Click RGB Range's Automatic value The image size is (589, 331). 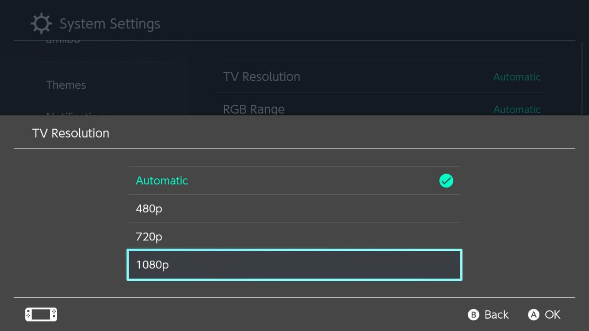tap(516, 109)
